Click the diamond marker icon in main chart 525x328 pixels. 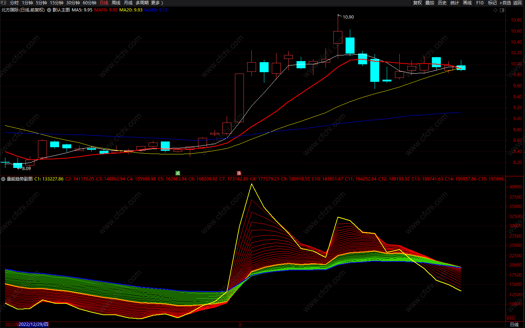click(496, 10)
